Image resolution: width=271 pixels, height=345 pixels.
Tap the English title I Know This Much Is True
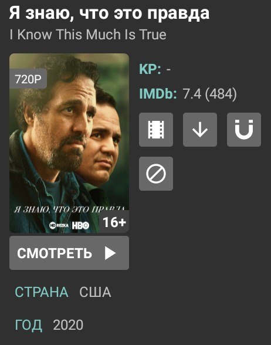pos(88,35)
